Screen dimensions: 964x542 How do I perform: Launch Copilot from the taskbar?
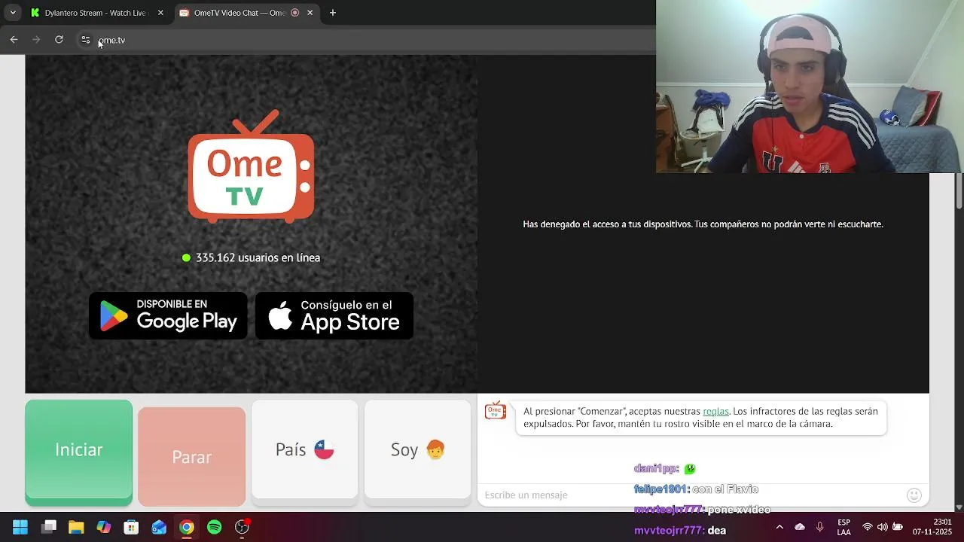[104, 528]
